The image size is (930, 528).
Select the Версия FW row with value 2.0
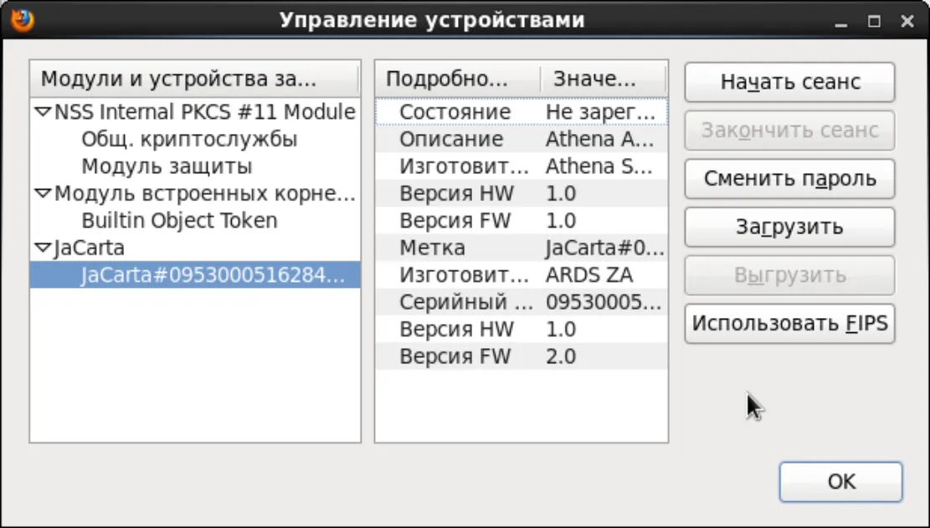click(x=522, y=356)
